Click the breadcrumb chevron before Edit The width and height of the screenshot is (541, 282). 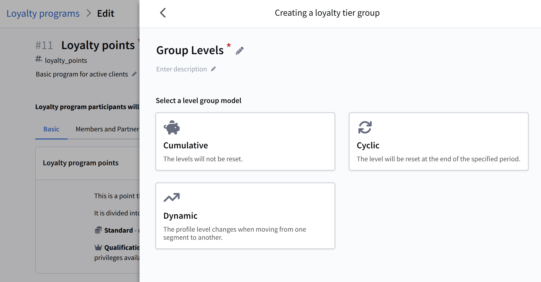[88, 13]
